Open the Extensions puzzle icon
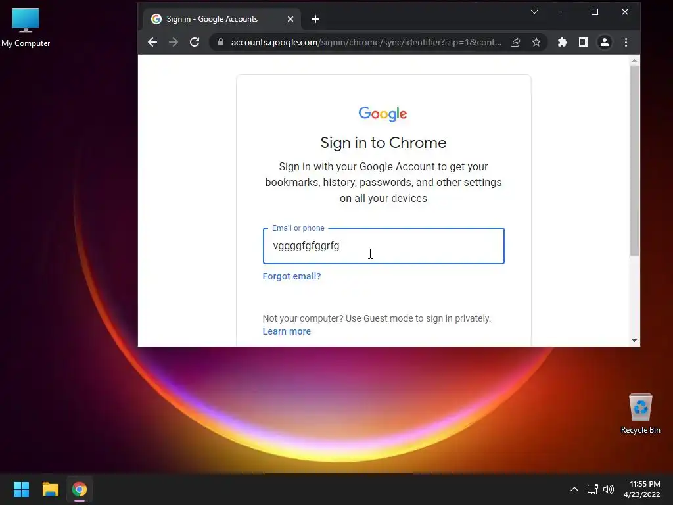Screen dimensions: 673x505 click(x=563, y=42)
